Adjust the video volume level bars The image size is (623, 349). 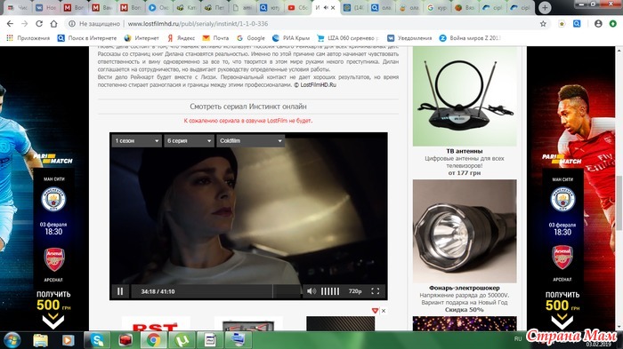[330, 291]
